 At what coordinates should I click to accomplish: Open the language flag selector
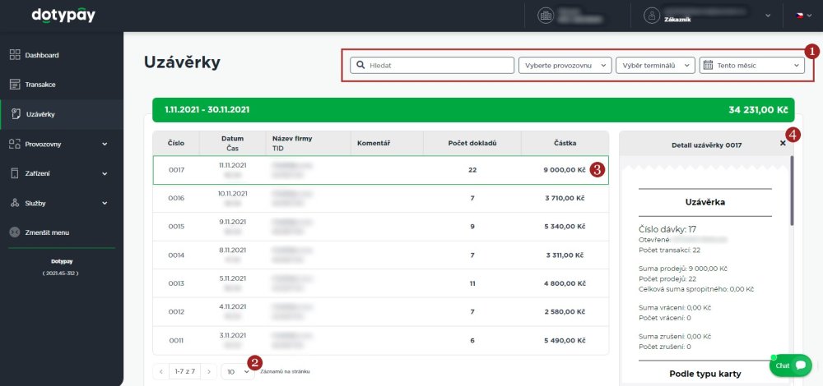point(804,16)
